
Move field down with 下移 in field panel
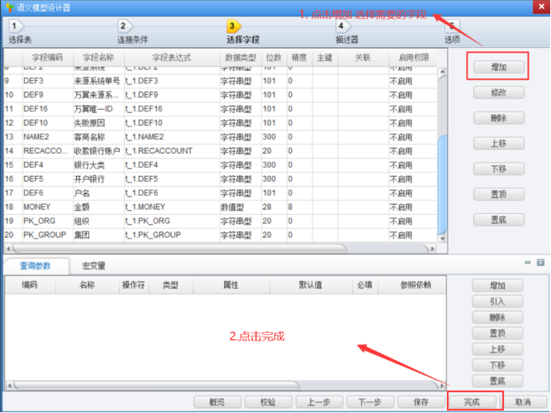tap(499, 169)
